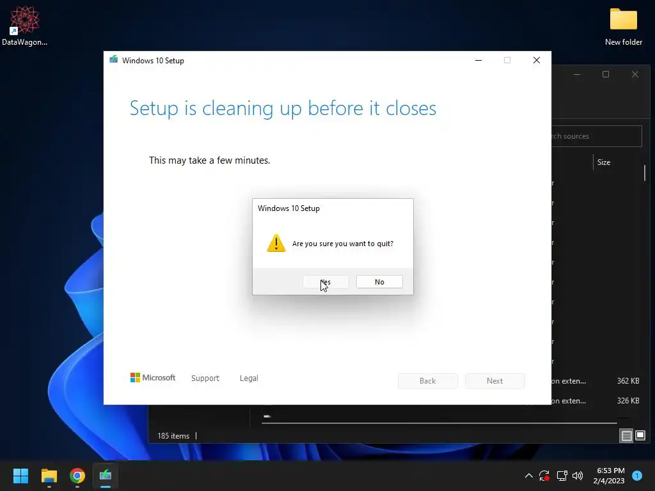The image size is (655, 491).
Task: Minimize the File Explorer window behind
Action: point(577,74)
